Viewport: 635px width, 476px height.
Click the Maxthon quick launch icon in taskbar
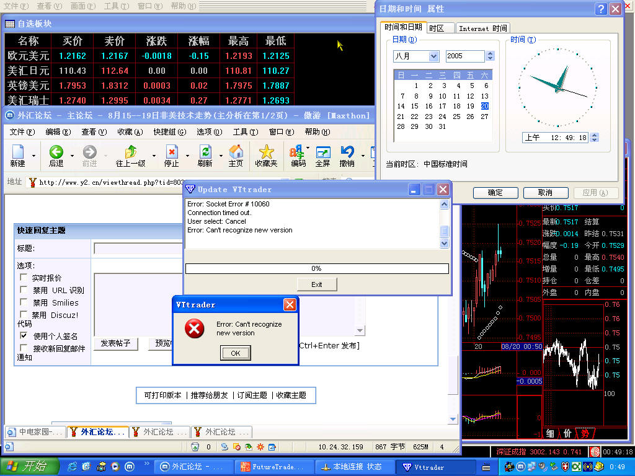click(x=130, y=467)
